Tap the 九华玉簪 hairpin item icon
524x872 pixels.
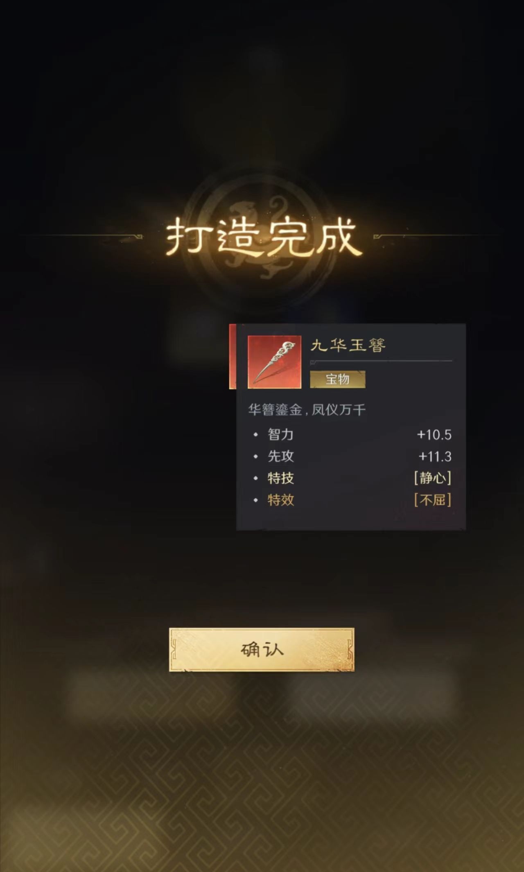point(274,362)
